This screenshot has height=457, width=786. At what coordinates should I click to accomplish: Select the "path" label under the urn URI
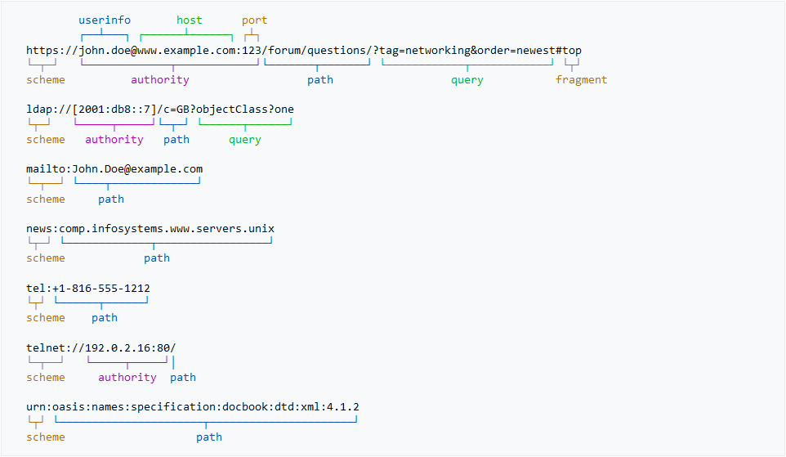coord(208,437)
